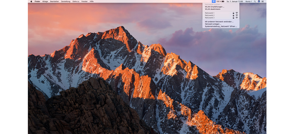
Task: Select WLAN-Empfehlungen entry
Action: point(214,7)
